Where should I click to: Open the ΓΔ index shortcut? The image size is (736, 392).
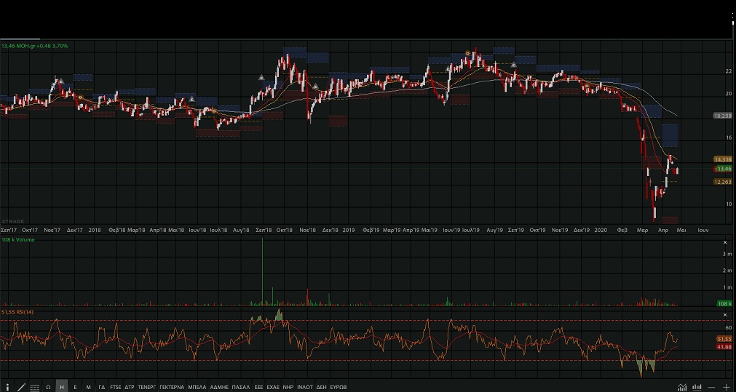point(102,387)
